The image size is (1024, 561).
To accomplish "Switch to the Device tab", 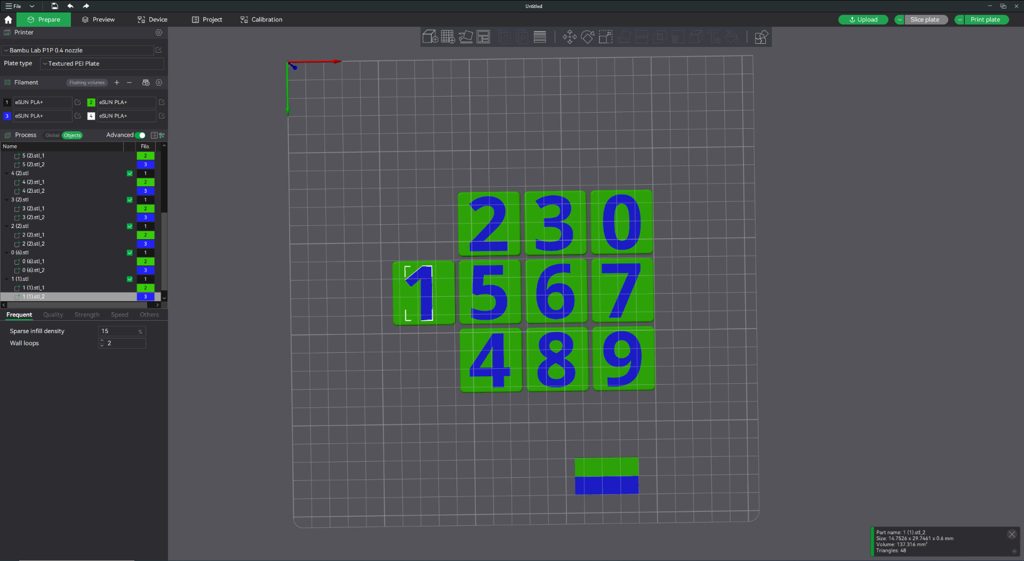I will pyautogui.click(x=153, y=20).
